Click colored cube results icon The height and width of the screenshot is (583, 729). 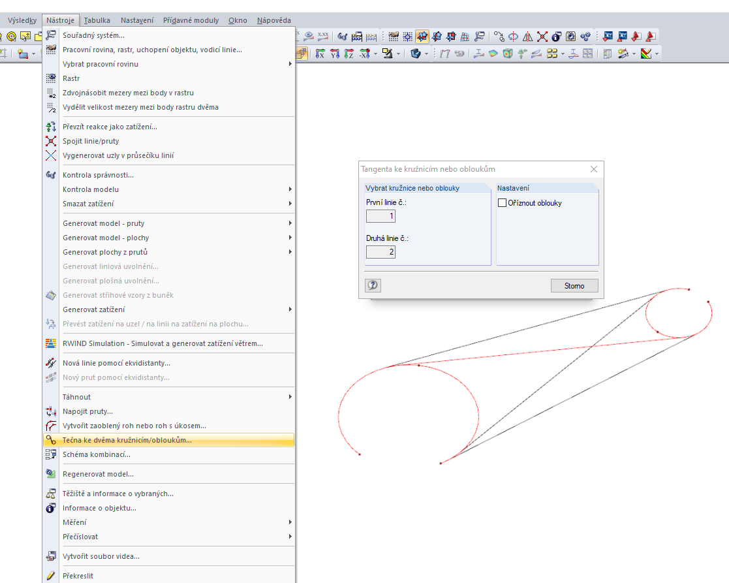pyautogui.click(x=507, y=54)
